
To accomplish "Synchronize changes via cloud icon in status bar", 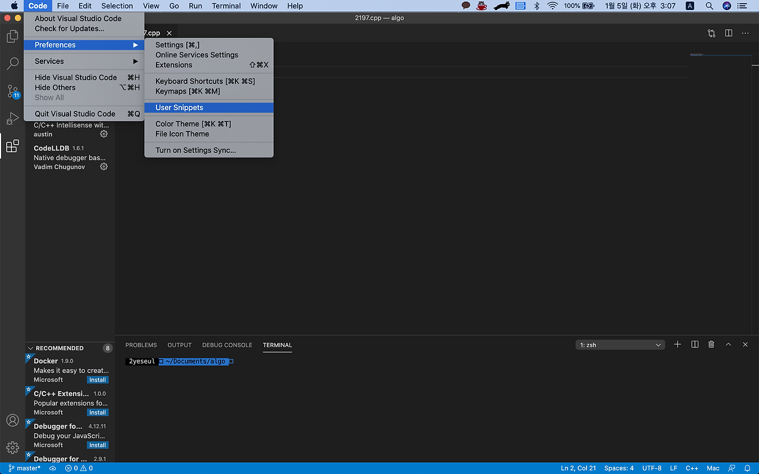I will (53, 468).
